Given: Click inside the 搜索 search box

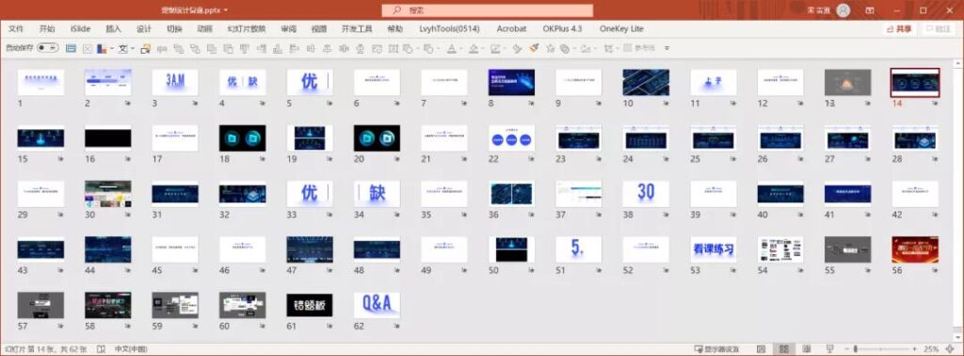Looking at the screenshot, I should click(487, 10).
